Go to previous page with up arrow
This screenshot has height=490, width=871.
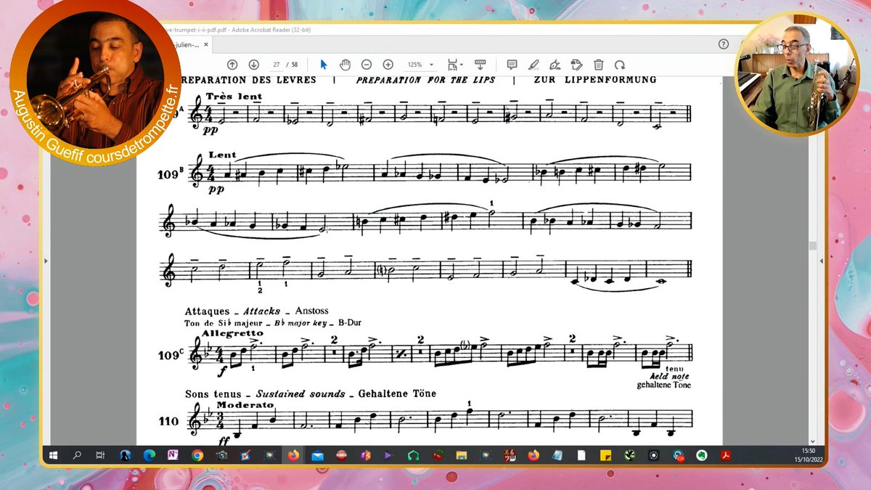[x=232, y=65]
